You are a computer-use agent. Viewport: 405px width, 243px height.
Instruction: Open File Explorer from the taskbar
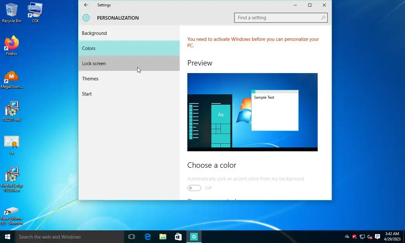click(x=163, y=237)
